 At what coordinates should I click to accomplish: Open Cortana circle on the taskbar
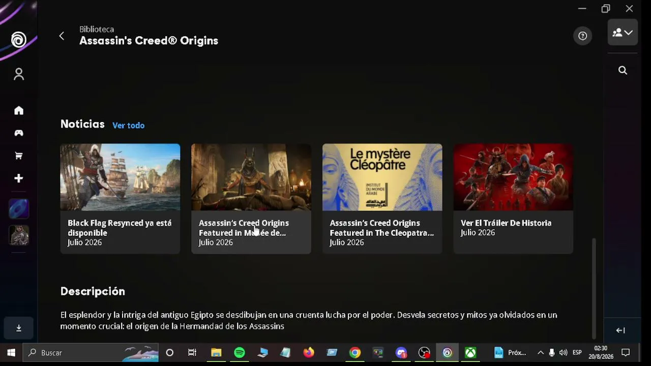170,352
